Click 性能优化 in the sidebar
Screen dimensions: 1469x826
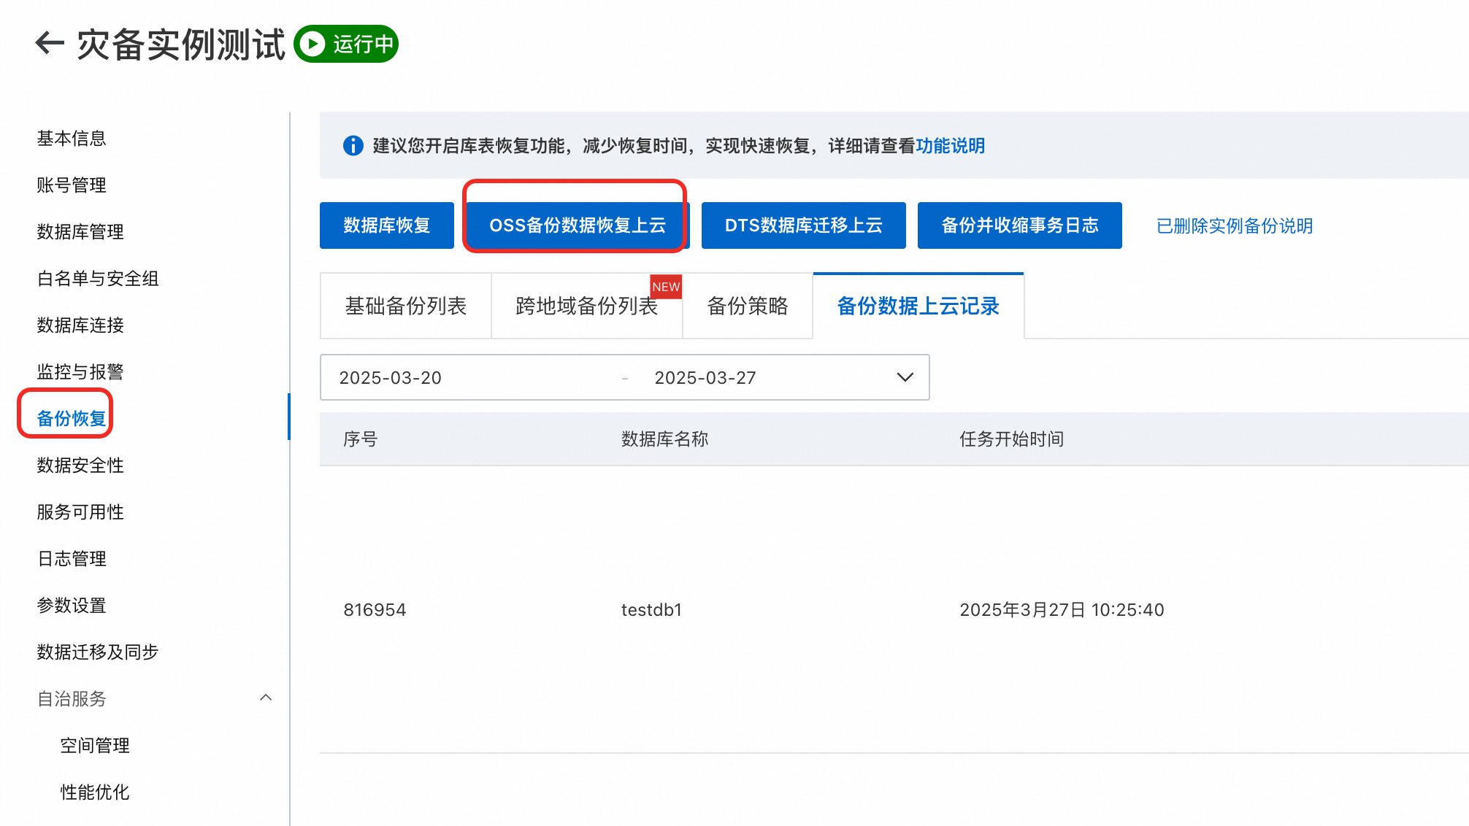95,792
